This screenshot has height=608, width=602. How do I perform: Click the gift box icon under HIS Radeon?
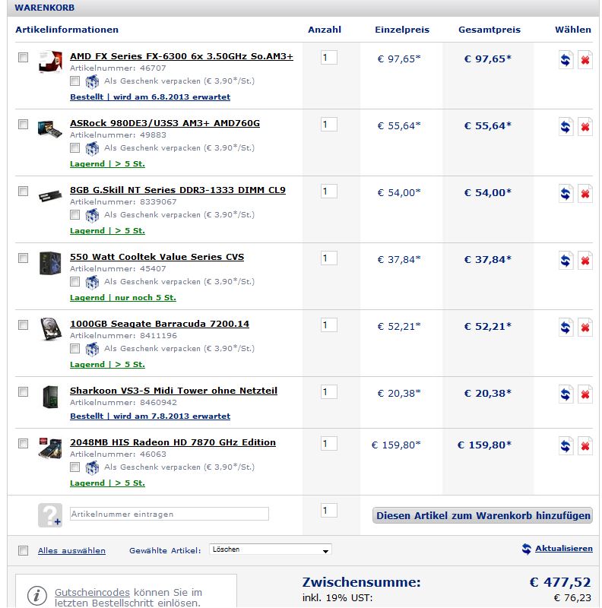tap(92, 467)
